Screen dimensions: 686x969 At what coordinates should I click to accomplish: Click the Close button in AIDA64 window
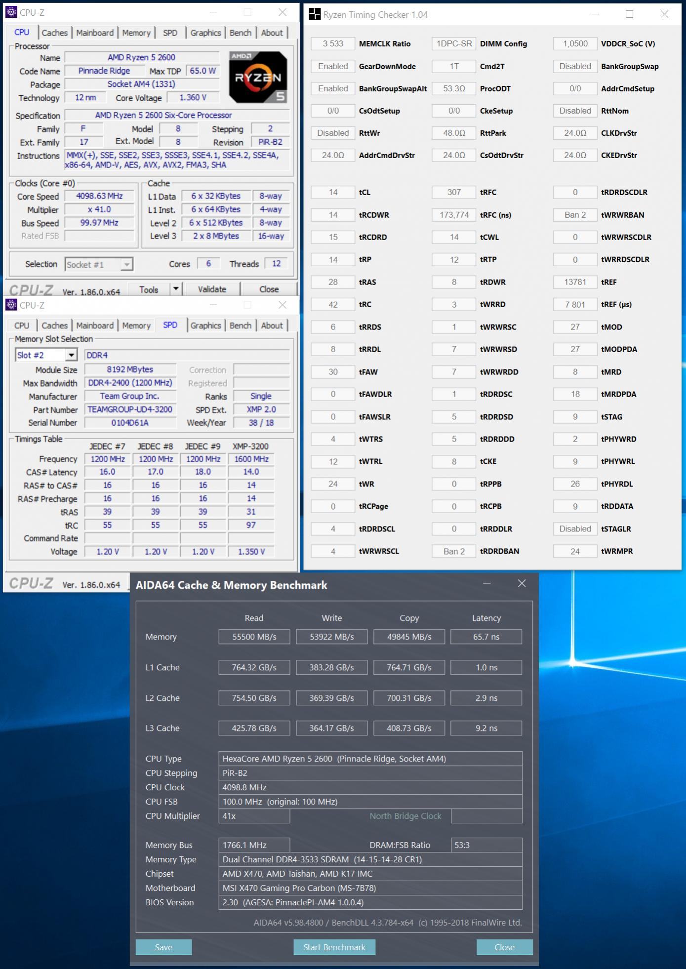pos(504,947)
